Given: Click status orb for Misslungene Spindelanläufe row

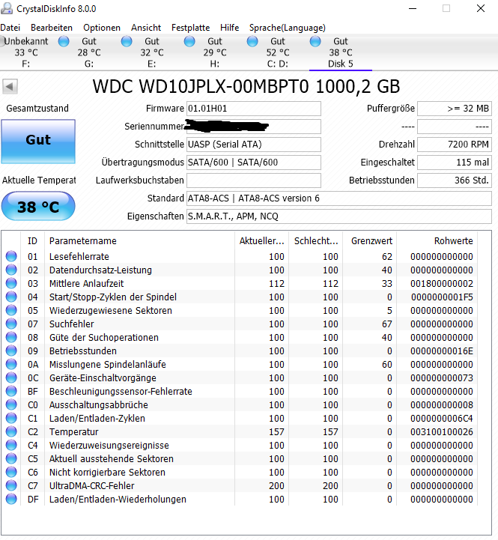Looking at the screenshot, I should pos(11,364).
